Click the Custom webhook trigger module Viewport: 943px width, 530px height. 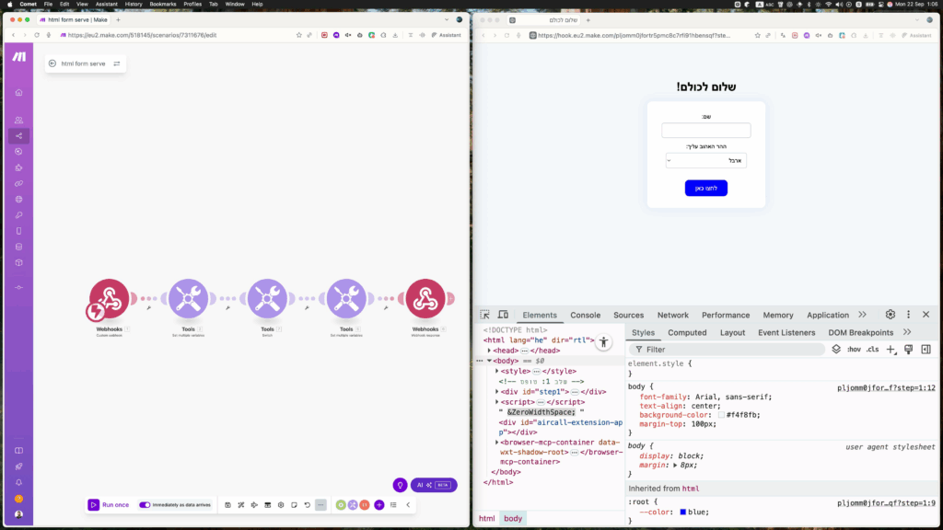pyautogui.click(x=109, y=299)
